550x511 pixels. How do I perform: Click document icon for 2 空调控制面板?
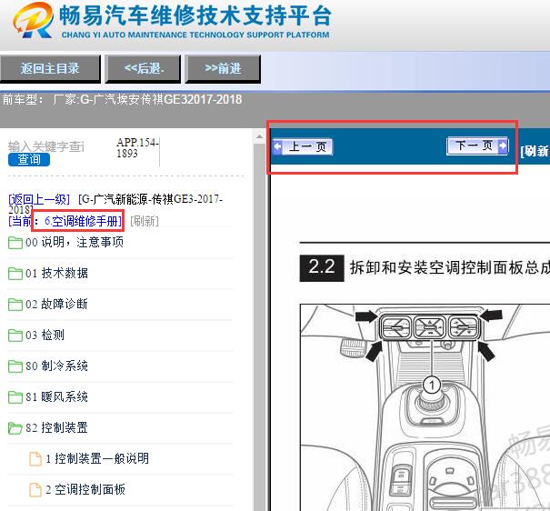tap(35, 489)
